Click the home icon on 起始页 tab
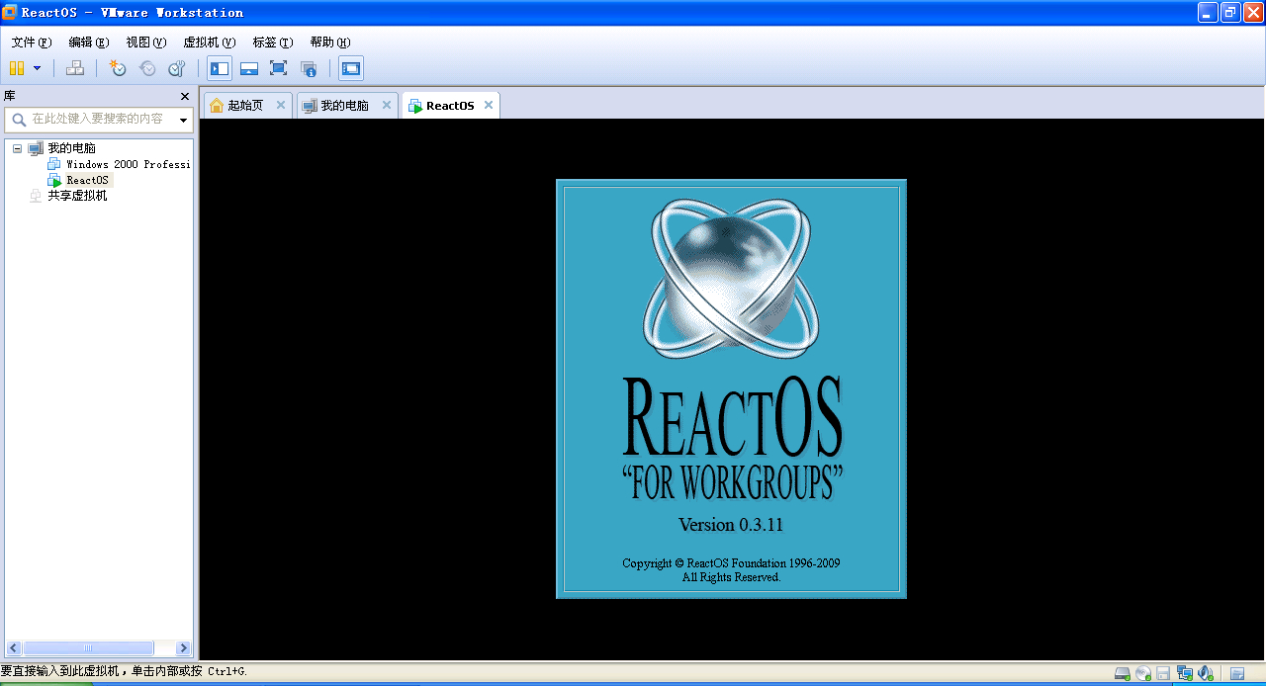 [x=217, y=106]
